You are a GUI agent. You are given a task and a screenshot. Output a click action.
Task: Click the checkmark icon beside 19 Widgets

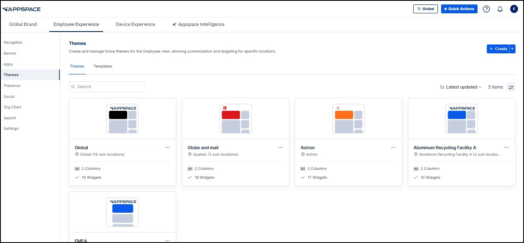[x=77, y=177]
